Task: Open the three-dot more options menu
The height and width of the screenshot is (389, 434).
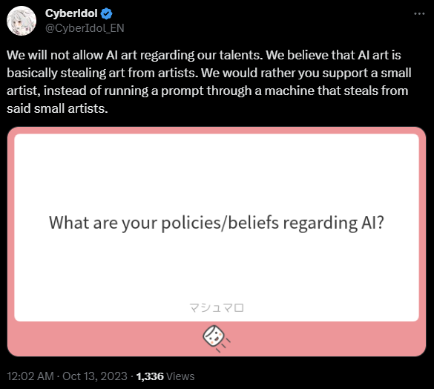Action: [419, 13]
